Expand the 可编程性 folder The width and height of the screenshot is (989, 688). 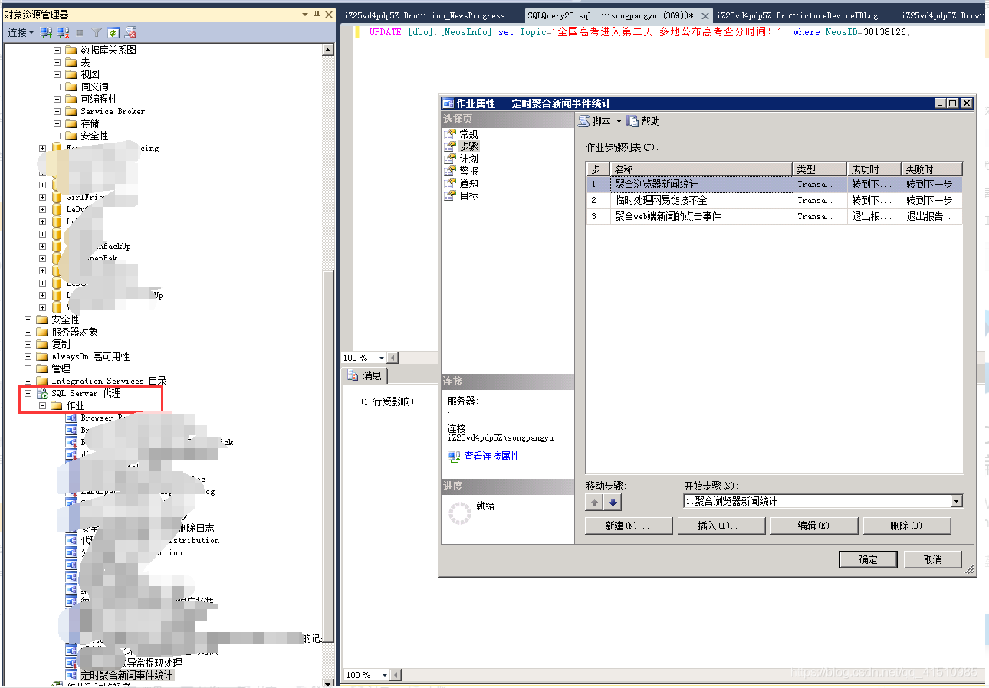(57, 99)
